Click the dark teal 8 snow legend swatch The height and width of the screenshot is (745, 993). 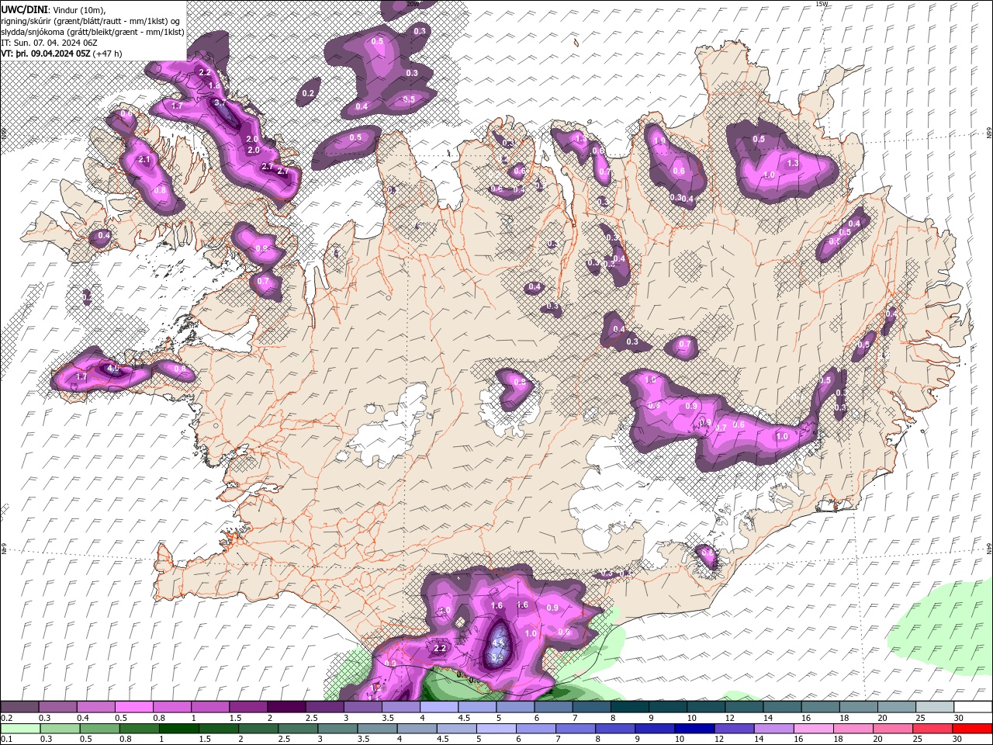pos(629,707)
